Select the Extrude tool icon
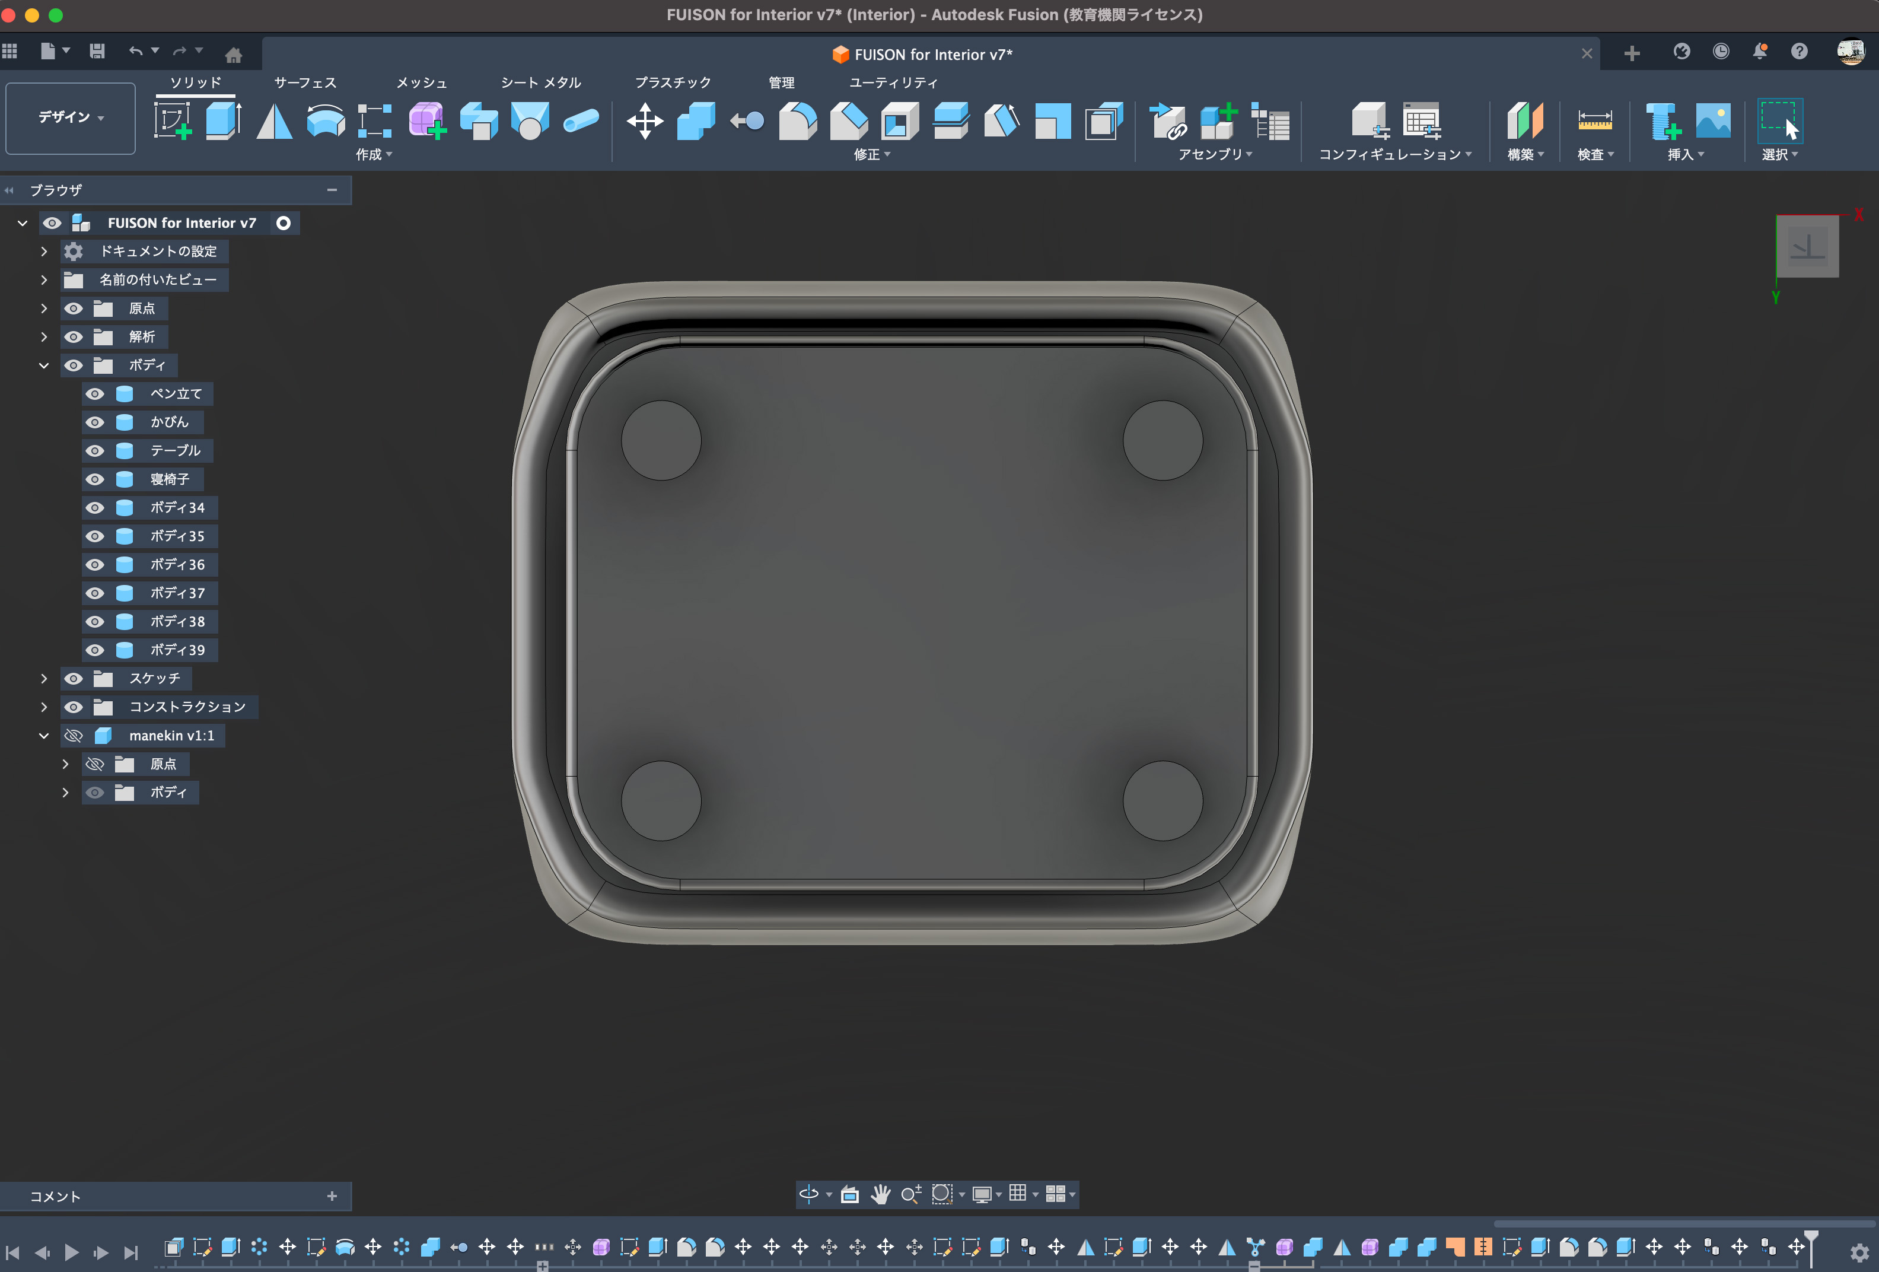 222,121
